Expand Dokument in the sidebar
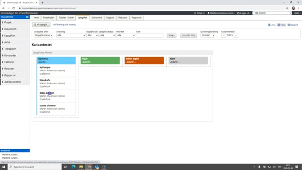 tap(15, 29)
